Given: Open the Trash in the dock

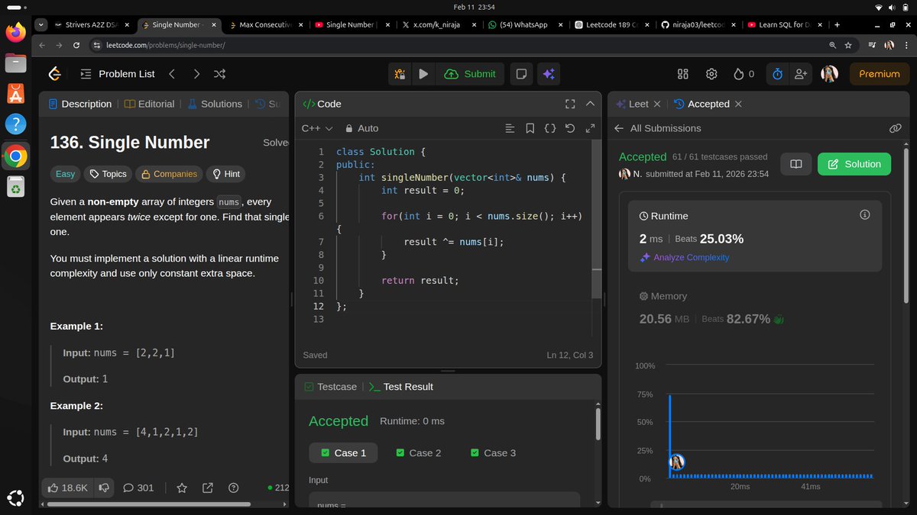Looking at the screenshot, I should [15, 187].
